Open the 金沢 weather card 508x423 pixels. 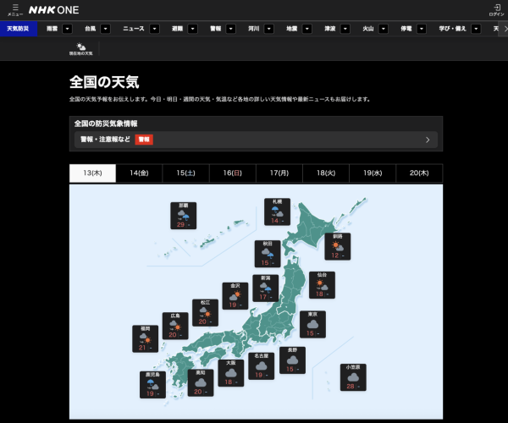235,296
